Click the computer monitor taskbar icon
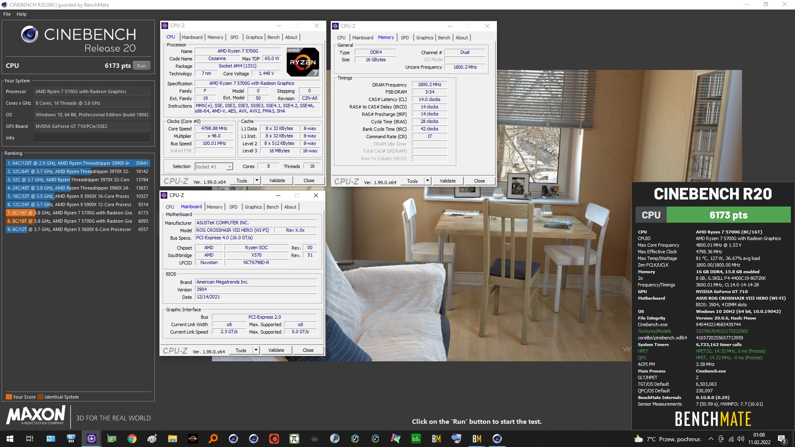795x447 pixels. pyautogui.click(x=456, y=439)
